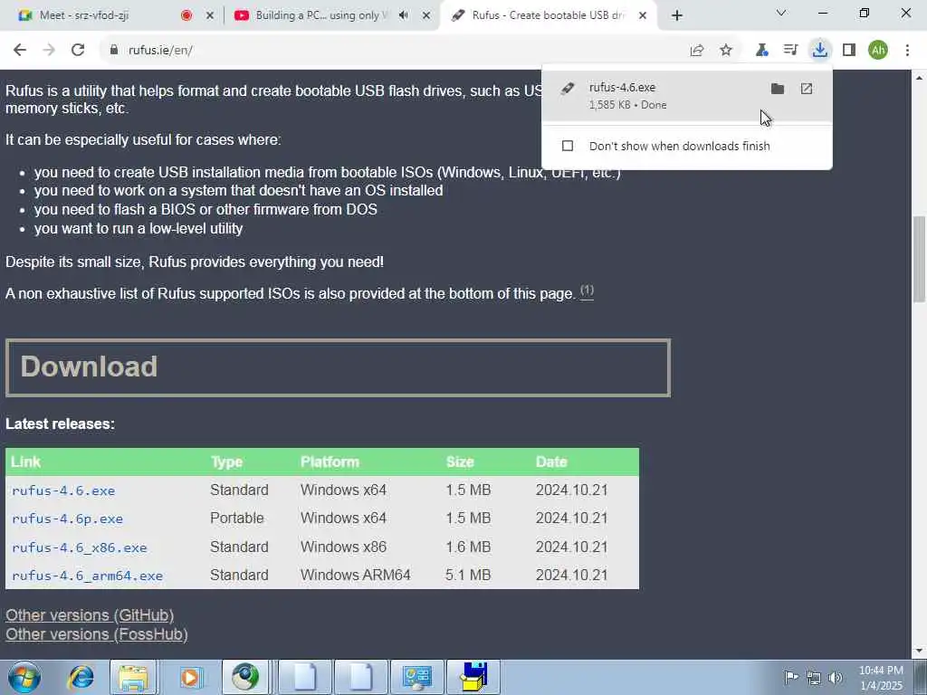Open the control panel taskbar icon

pyautogui.click(x=417, y=677)
